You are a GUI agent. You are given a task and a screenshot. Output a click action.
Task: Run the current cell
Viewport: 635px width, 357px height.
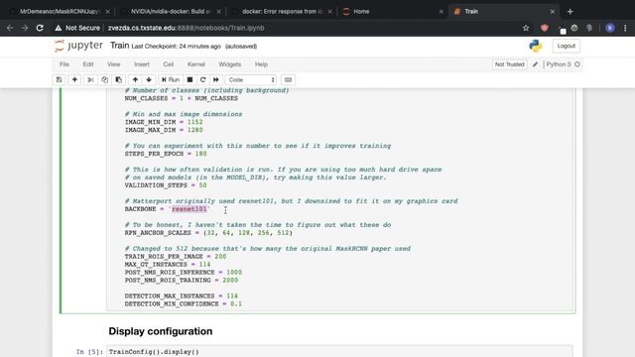point(171,79)
